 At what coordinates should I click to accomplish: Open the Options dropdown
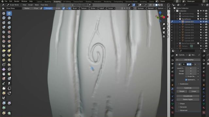(x=161, y=8)
